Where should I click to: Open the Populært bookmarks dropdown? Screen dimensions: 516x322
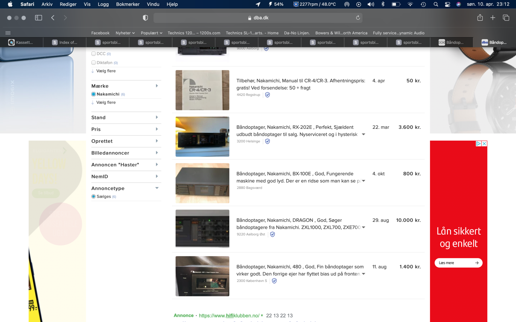[x=151, y=33]
